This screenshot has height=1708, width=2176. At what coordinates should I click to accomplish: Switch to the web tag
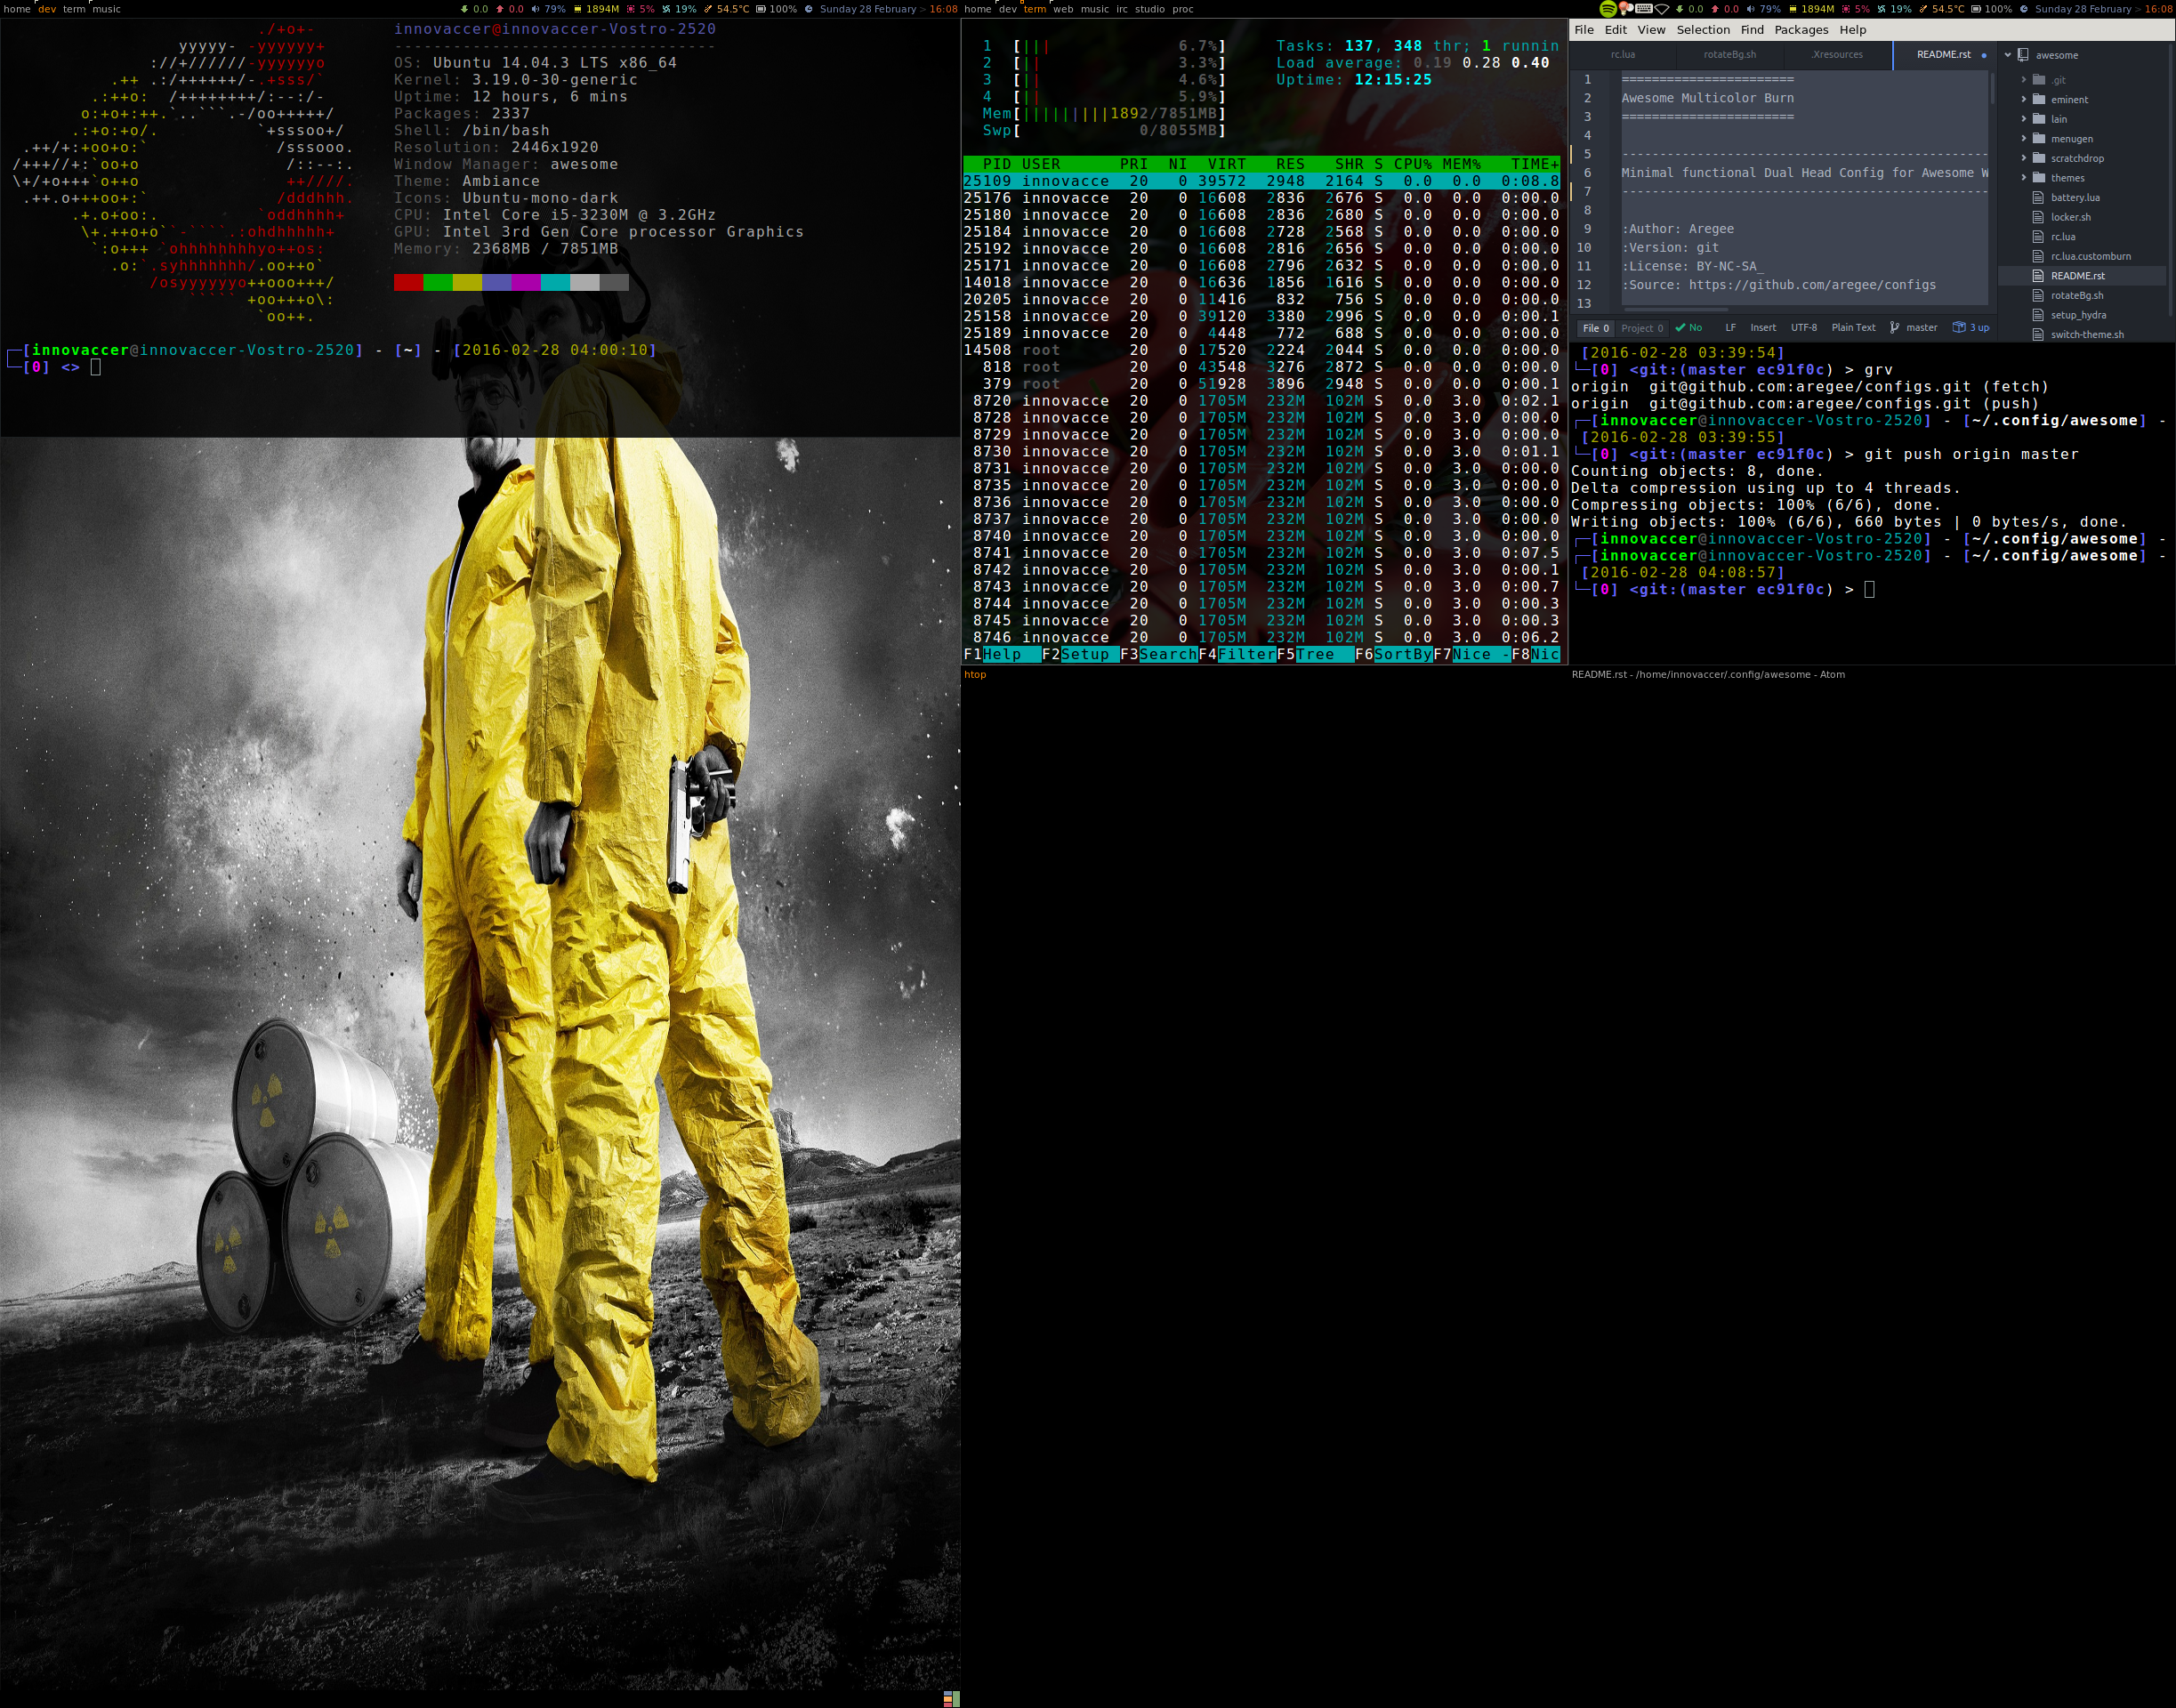click(1062, 9)
